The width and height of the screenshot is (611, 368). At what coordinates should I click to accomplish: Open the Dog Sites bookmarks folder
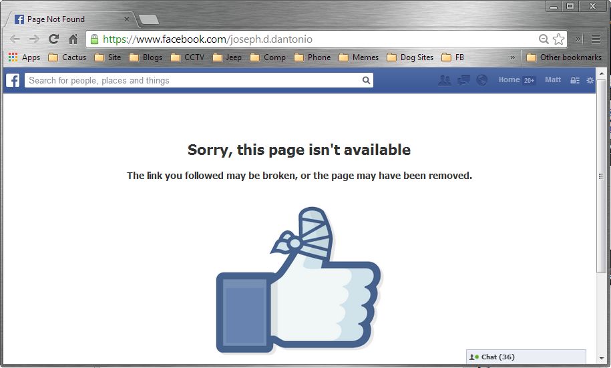coord(410,57)
